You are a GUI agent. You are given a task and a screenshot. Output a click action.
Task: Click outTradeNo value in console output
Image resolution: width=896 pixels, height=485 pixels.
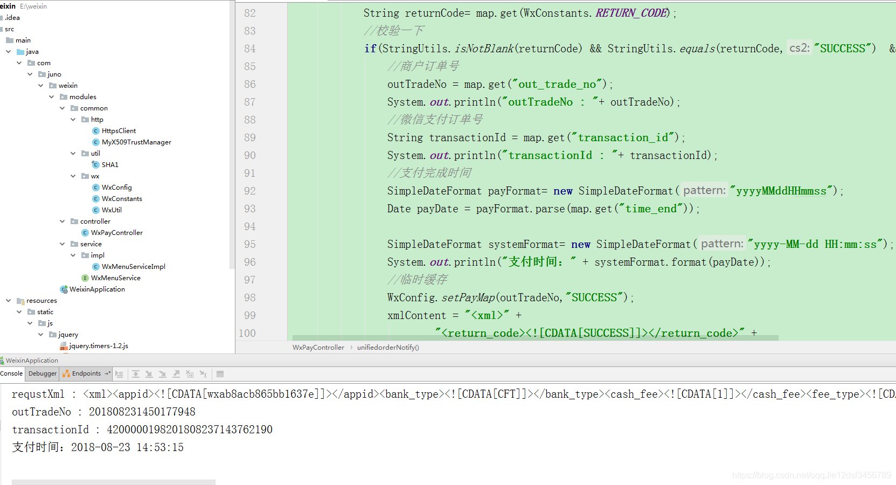(142, 412)
